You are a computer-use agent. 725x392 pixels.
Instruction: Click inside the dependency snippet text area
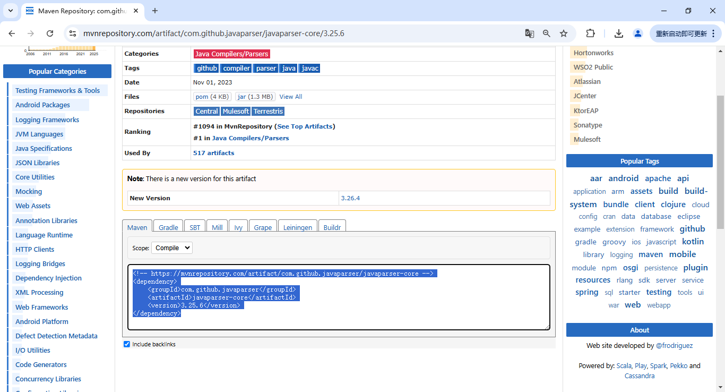339,297
